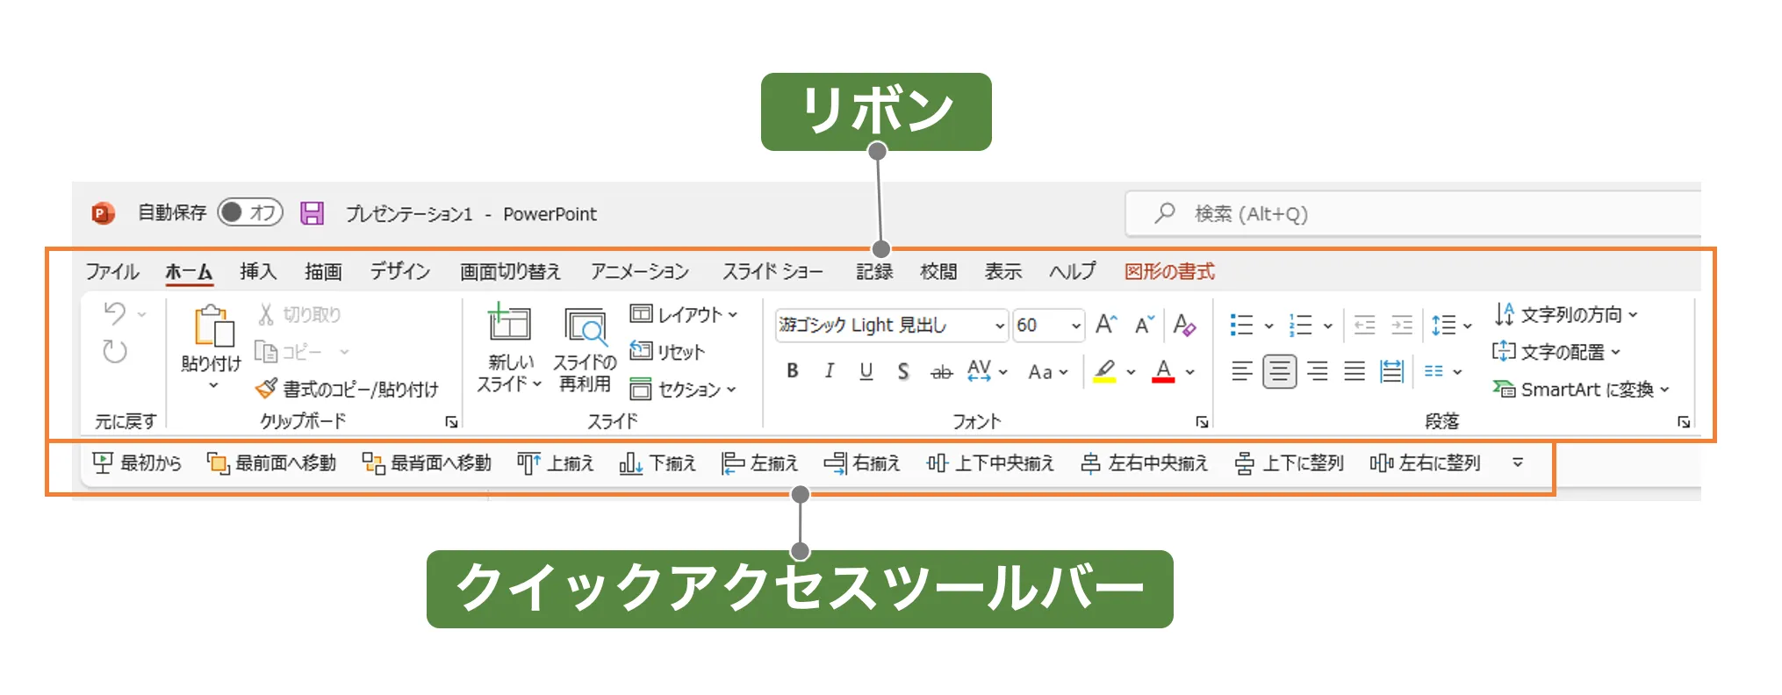Viewport: 1782px width, 695px height.
Task: Switch to Shape Format (図形の書式) tab
Action: pos(1169,271)
